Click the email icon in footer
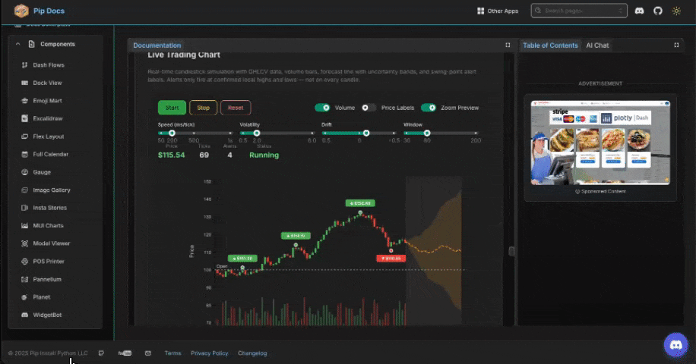This screenshot has height=364, width=696. coord(148,353)
